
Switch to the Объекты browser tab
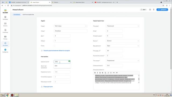point(62,2)
